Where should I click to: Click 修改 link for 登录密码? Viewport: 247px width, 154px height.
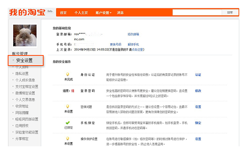198,91
